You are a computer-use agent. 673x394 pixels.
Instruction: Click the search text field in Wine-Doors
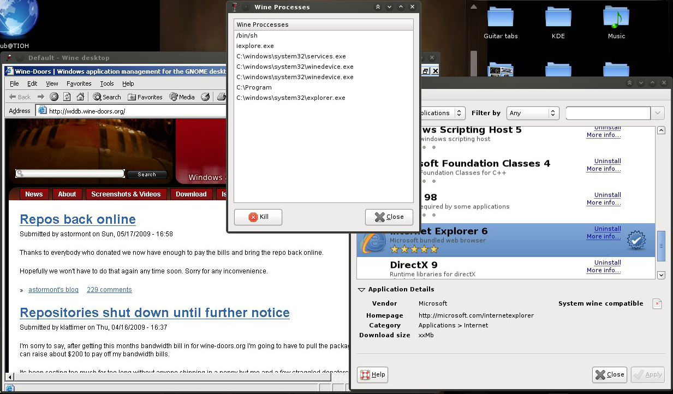coord(608,113)
